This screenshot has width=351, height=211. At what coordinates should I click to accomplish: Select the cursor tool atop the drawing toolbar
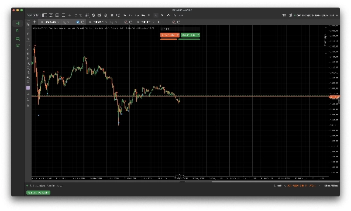[28, 24]
